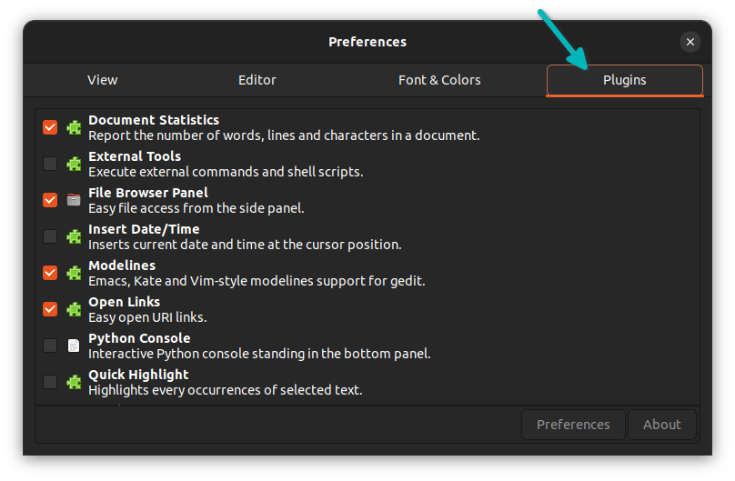Image resolution: width=735 pixels, height=481 pixels.
Task: Enable the Python Console checkbox
Action: pos(50,346)
